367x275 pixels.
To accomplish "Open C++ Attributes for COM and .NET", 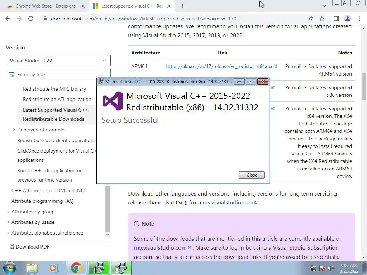I will (x=48, y=190).
